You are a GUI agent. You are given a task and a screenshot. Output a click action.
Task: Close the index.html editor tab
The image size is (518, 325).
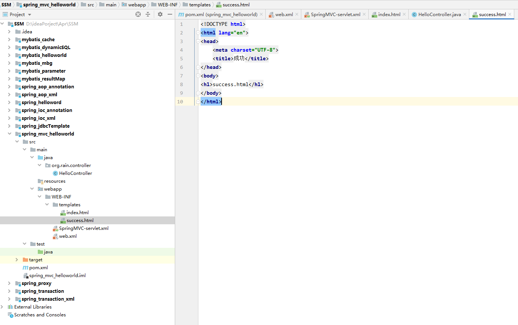pyautogui.click(x=404, y=15)
